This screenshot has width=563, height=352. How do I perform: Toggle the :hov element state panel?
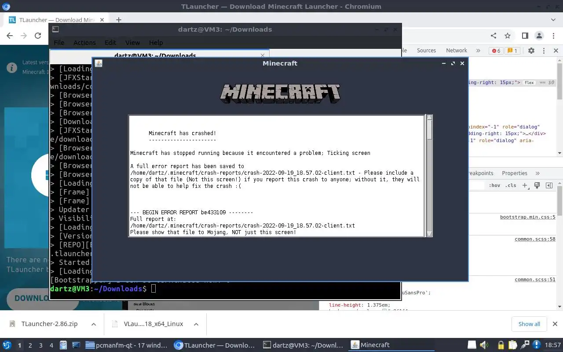tap(494, 186)
